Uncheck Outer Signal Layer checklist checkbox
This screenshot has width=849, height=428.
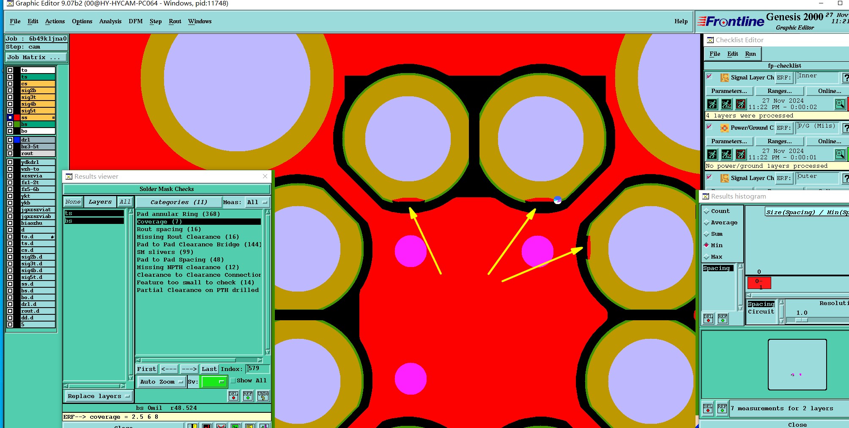[x=709, y=177]
